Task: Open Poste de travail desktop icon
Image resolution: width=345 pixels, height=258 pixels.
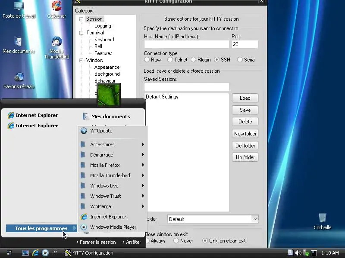Action: (19, 9)
